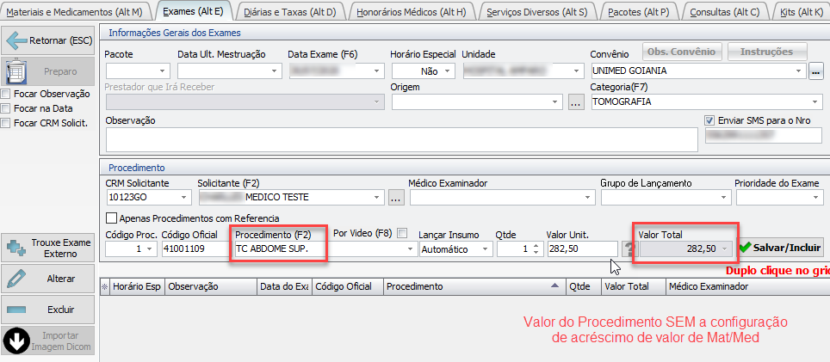Click the ellipsis button next to Origem

[576, 101]
